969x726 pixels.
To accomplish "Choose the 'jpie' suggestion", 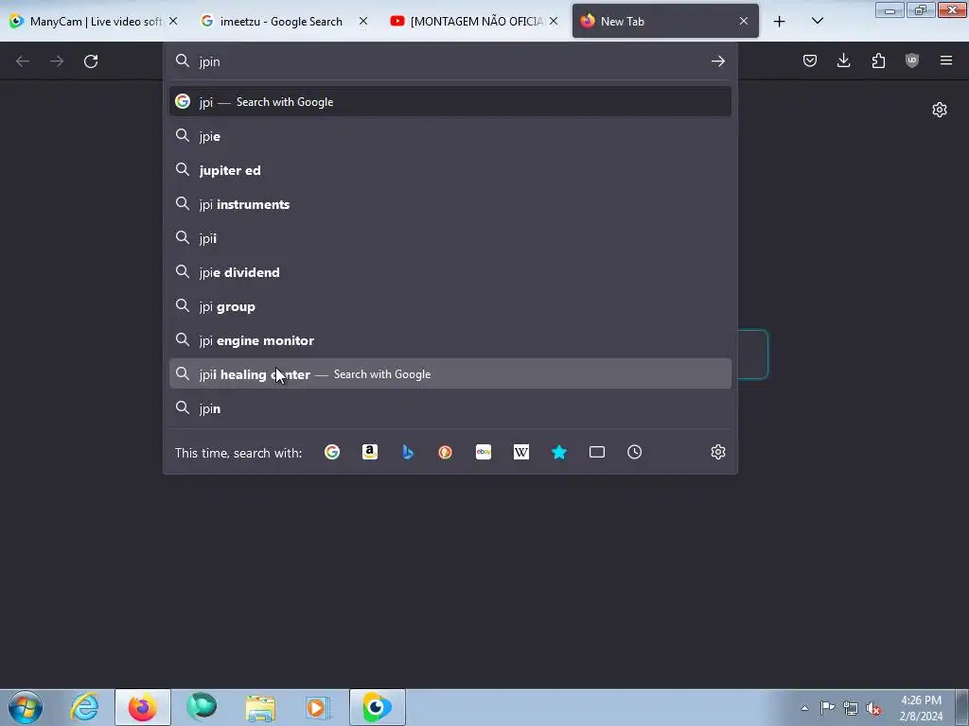I will [449, 136].
